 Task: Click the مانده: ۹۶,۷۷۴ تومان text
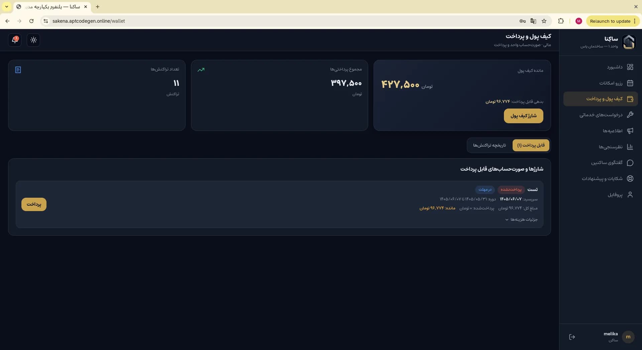click(x=437, y=208)
